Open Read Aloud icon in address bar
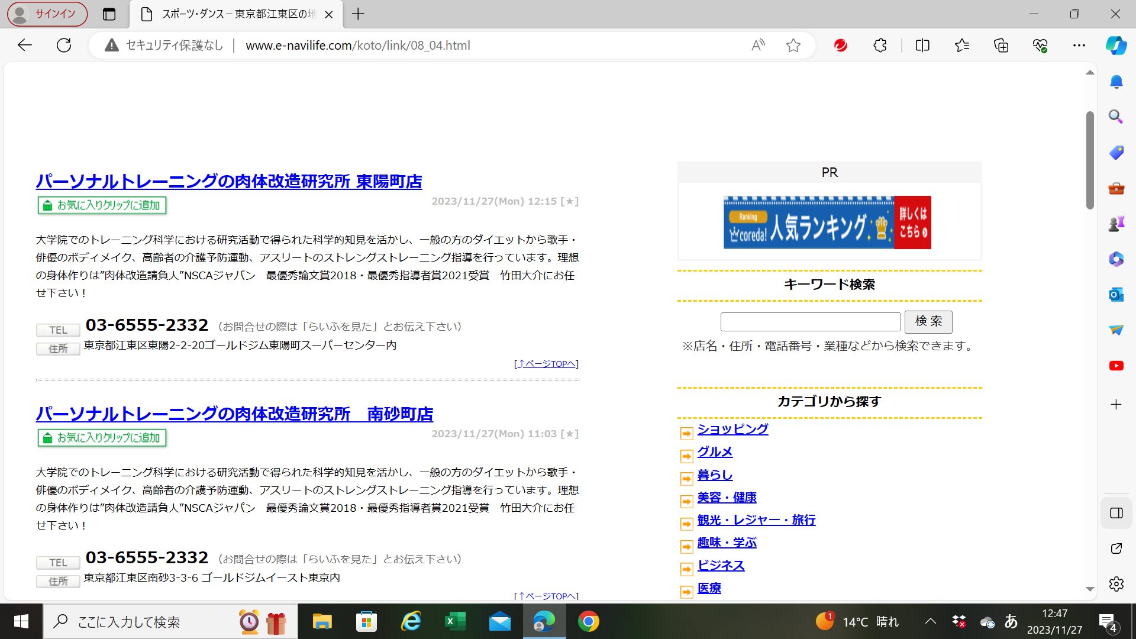Image resolution: width=1136 pixels, height=639 pixels. 758,45
